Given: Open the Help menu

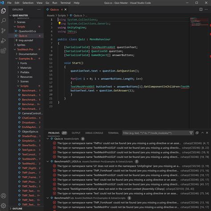Looking at the screenshot, I should 77,3.
